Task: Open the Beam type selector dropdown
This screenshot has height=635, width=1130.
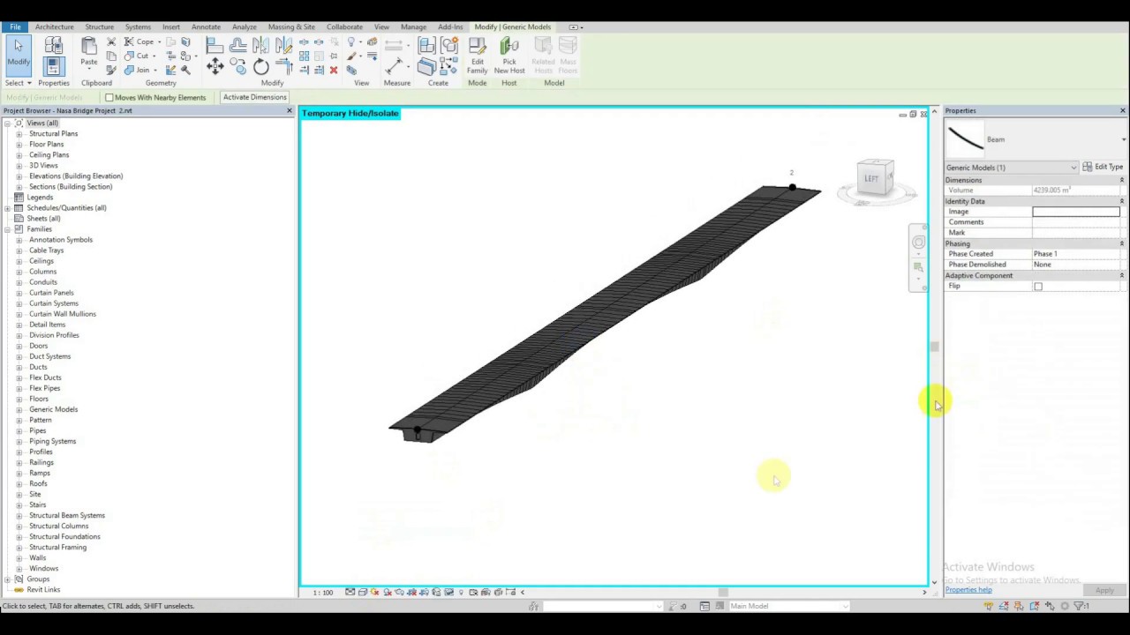Action: click(1123, 139)
